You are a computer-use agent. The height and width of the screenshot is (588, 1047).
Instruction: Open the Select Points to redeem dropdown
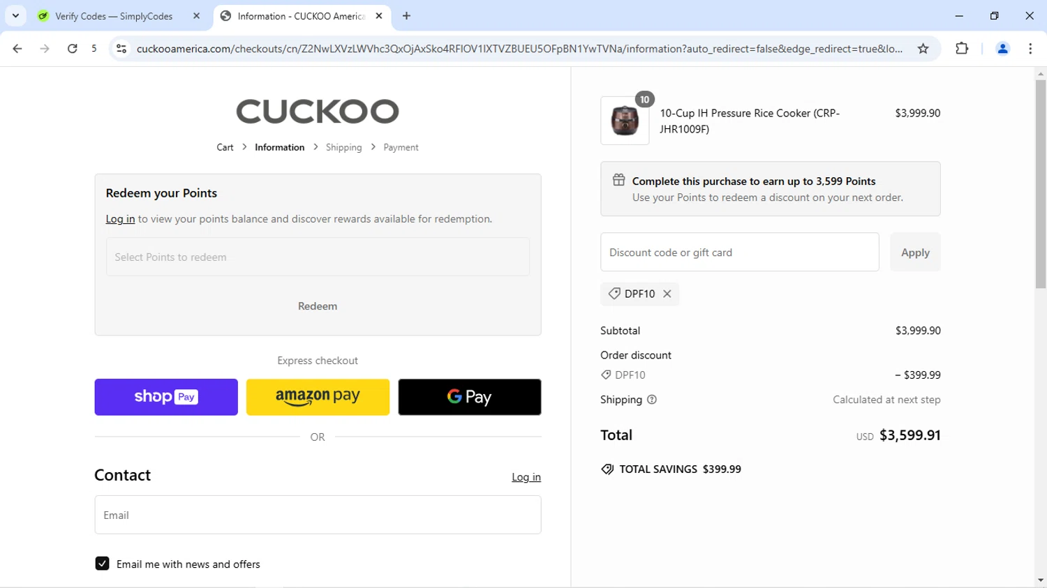click(x=318, y=257)
